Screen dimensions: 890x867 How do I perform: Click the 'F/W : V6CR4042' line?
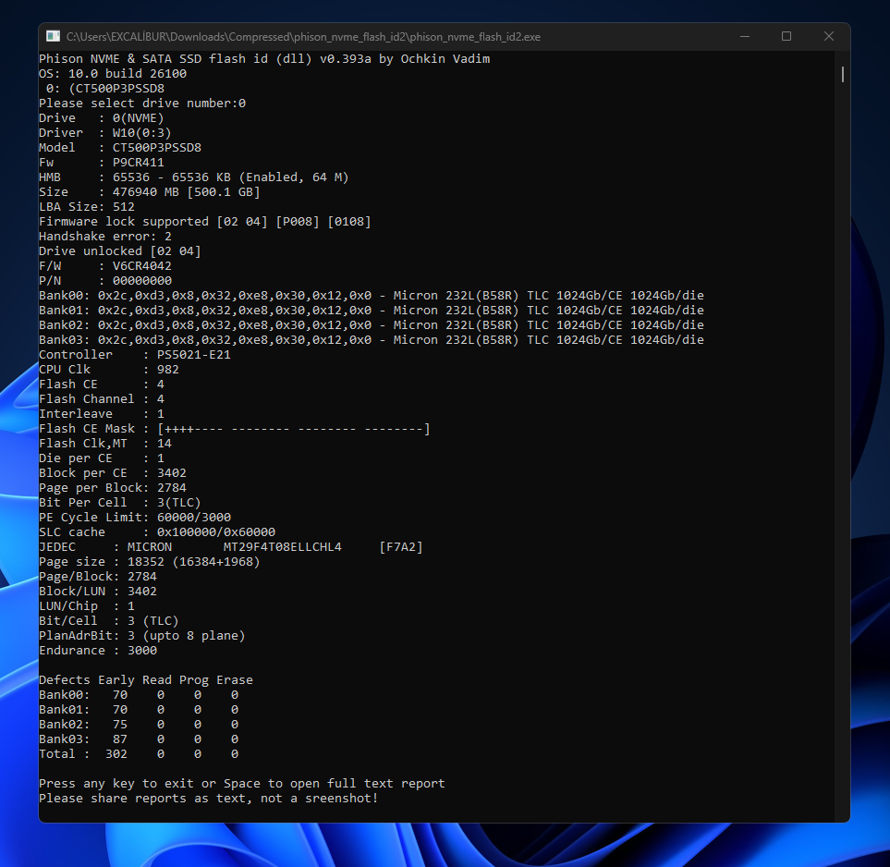click(x=105, y=265)
